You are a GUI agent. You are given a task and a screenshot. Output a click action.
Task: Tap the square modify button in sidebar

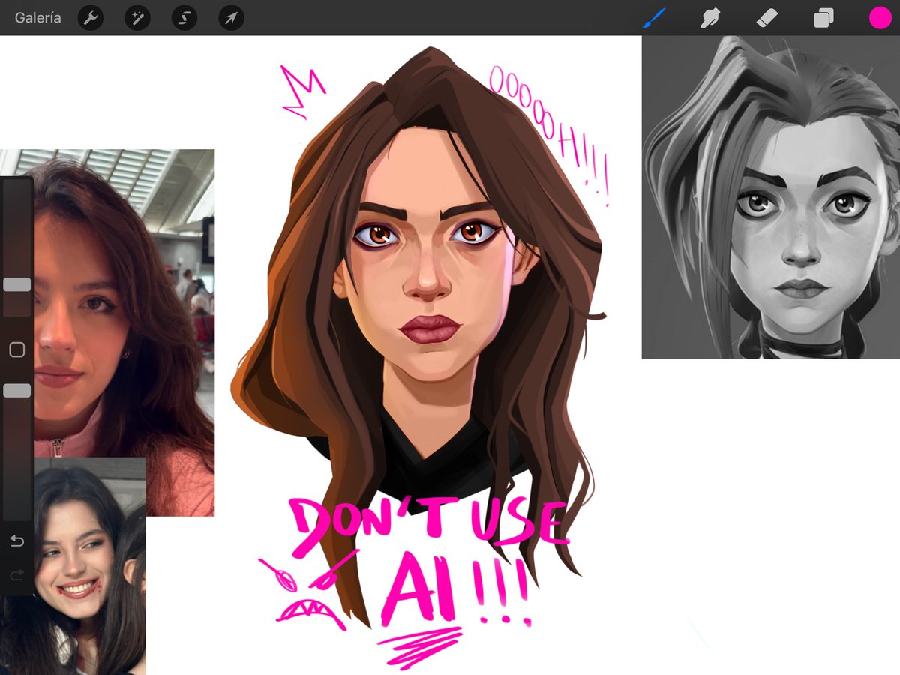click(x=16, y=349)
